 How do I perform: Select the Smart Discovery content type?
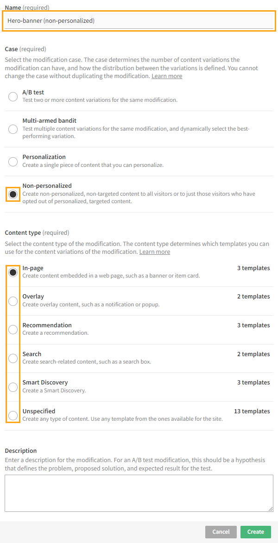click(13, 387)
